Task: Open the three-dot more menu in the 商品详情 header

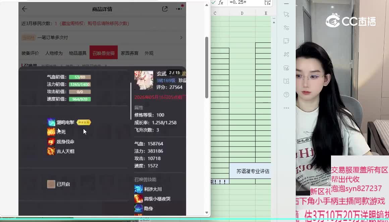Action: [179, 9]
